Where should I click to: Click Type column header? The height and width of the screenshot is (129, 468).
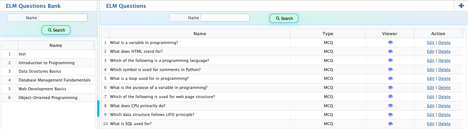(x=328, y=34)
